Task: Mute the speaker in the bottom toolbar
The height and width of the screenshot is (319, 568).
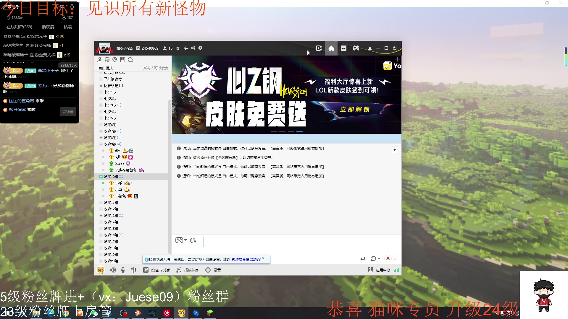Action: point(113,270)
